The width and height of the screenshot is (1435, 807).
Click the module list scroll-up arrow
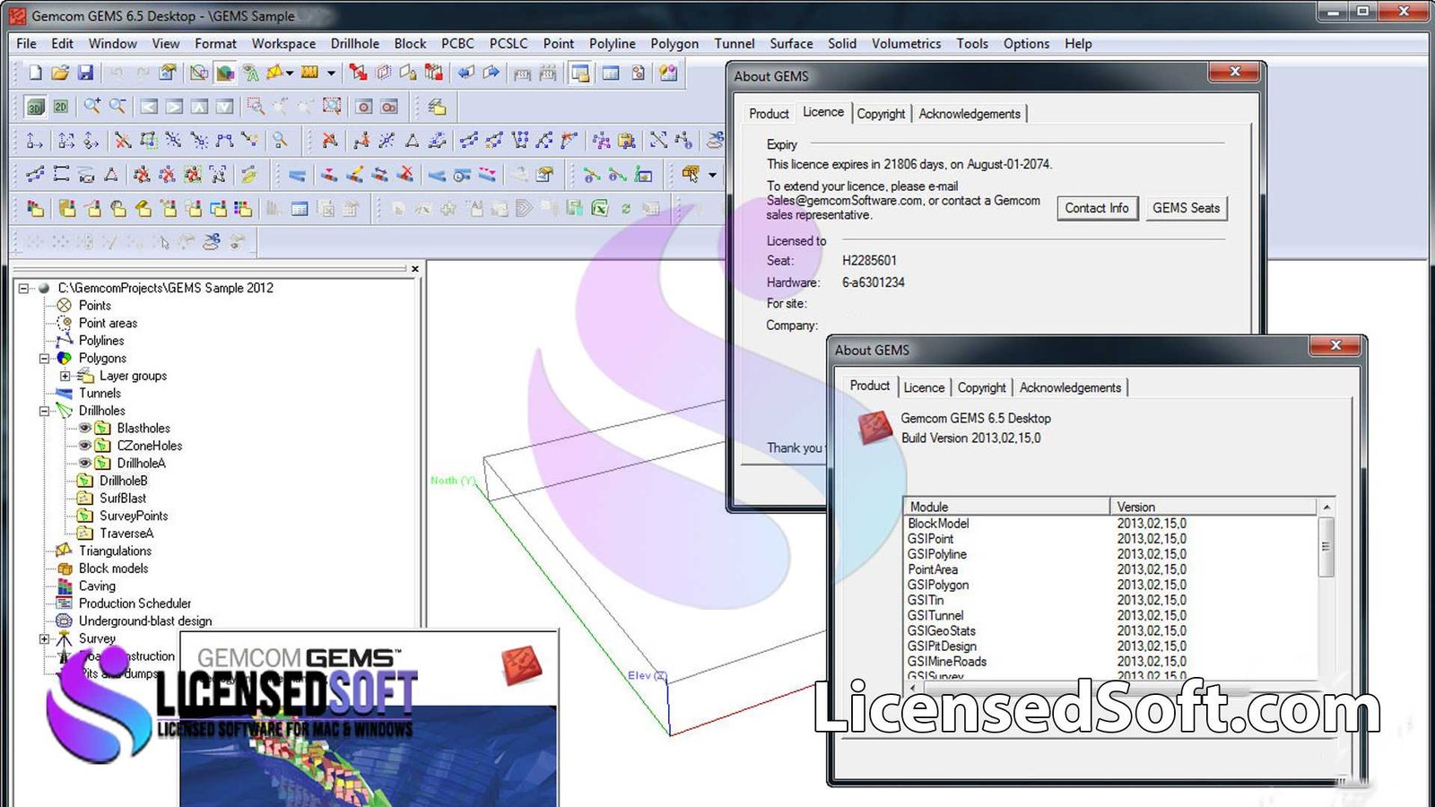pyautogui.click(x=1326, y=508)
